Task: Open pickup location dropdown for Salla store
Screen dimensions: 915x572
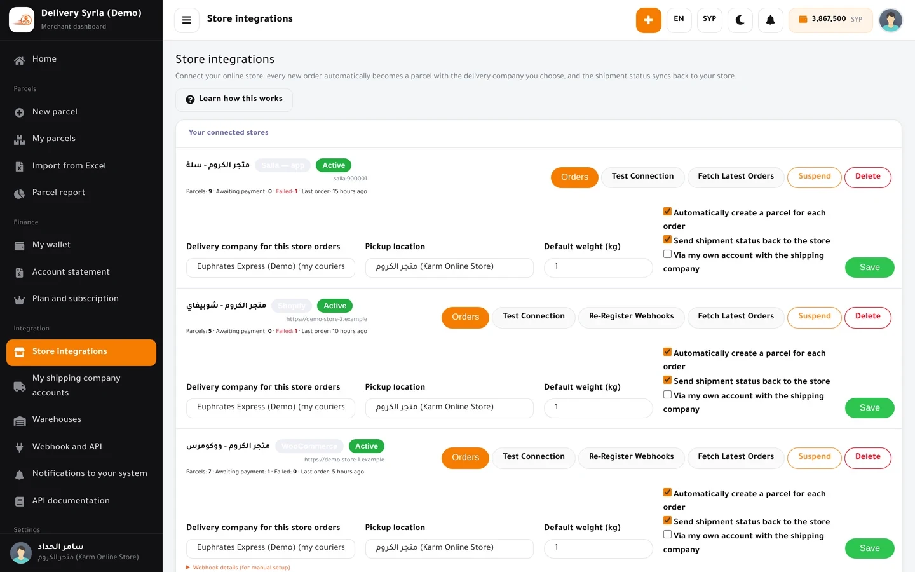Action: (x=449, y=268)
